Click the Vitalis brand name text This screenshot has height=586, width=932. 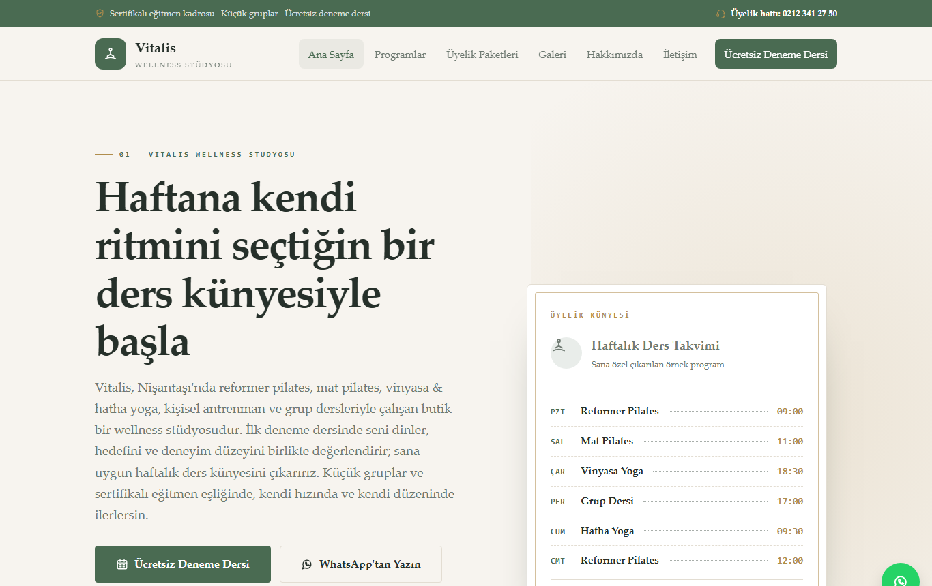[x=156, y=48]
